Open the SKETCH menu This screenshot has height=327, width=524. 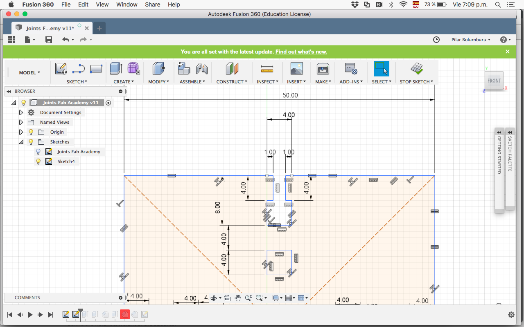[77, 82]
